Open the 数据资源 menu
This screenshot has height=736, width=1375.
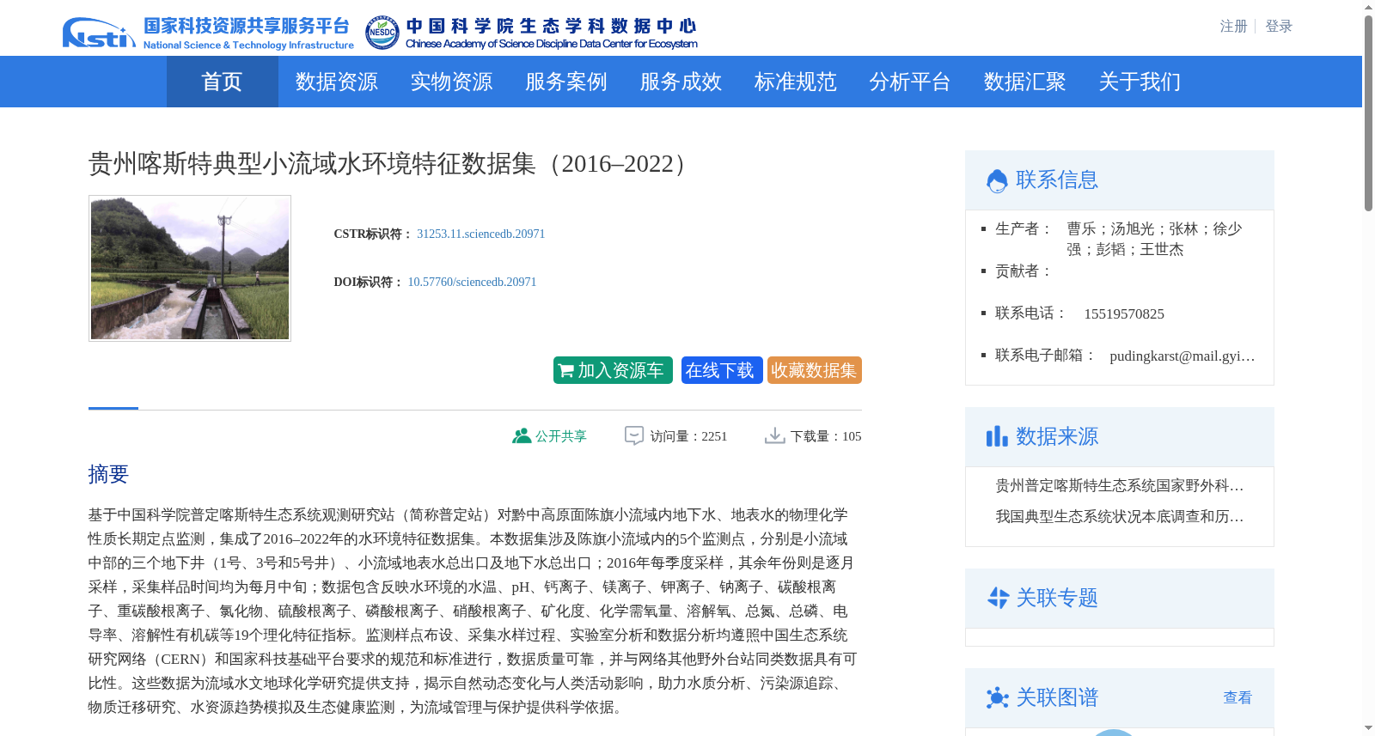click(336, 82)
